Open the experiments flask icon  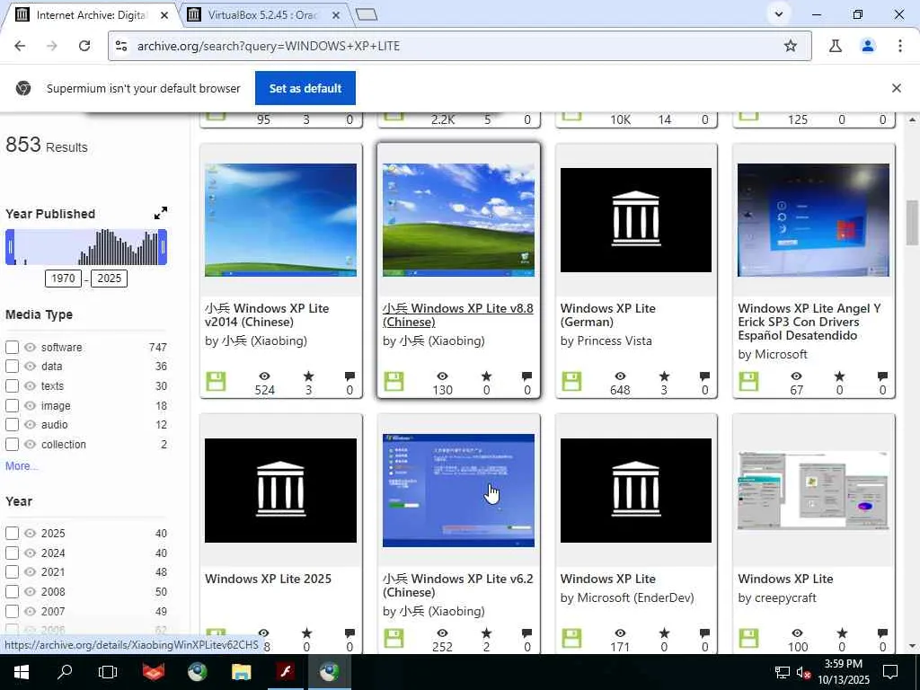(836, 46)
